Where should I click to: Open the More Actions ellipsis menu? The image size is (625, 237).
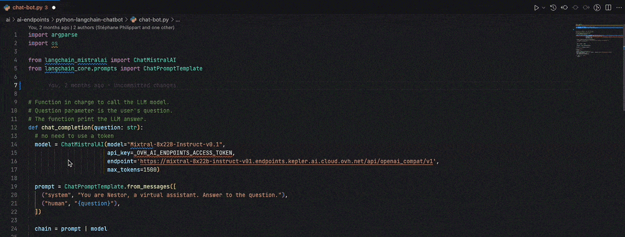(x=619, y=7)
